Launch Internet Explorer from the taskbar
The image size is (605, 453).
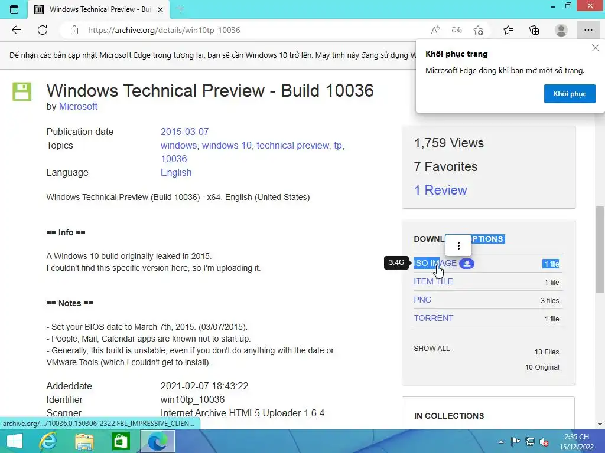pos(48,441)
